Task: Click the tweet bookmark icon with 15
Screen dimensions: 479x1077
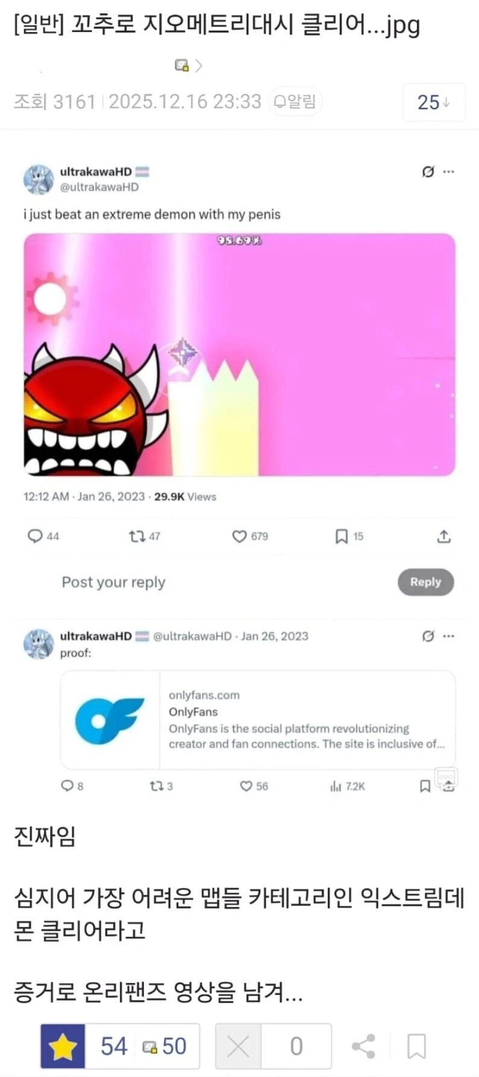Action: click(x=341, y=536)
